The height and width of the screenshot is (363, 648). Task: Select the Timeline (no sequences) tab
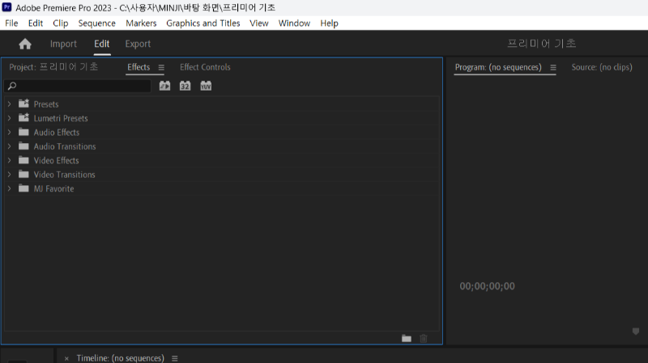click(120, 358)
